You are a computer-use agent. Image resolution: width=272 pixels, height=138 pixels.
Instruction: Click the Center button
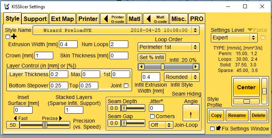pos(246,87)
